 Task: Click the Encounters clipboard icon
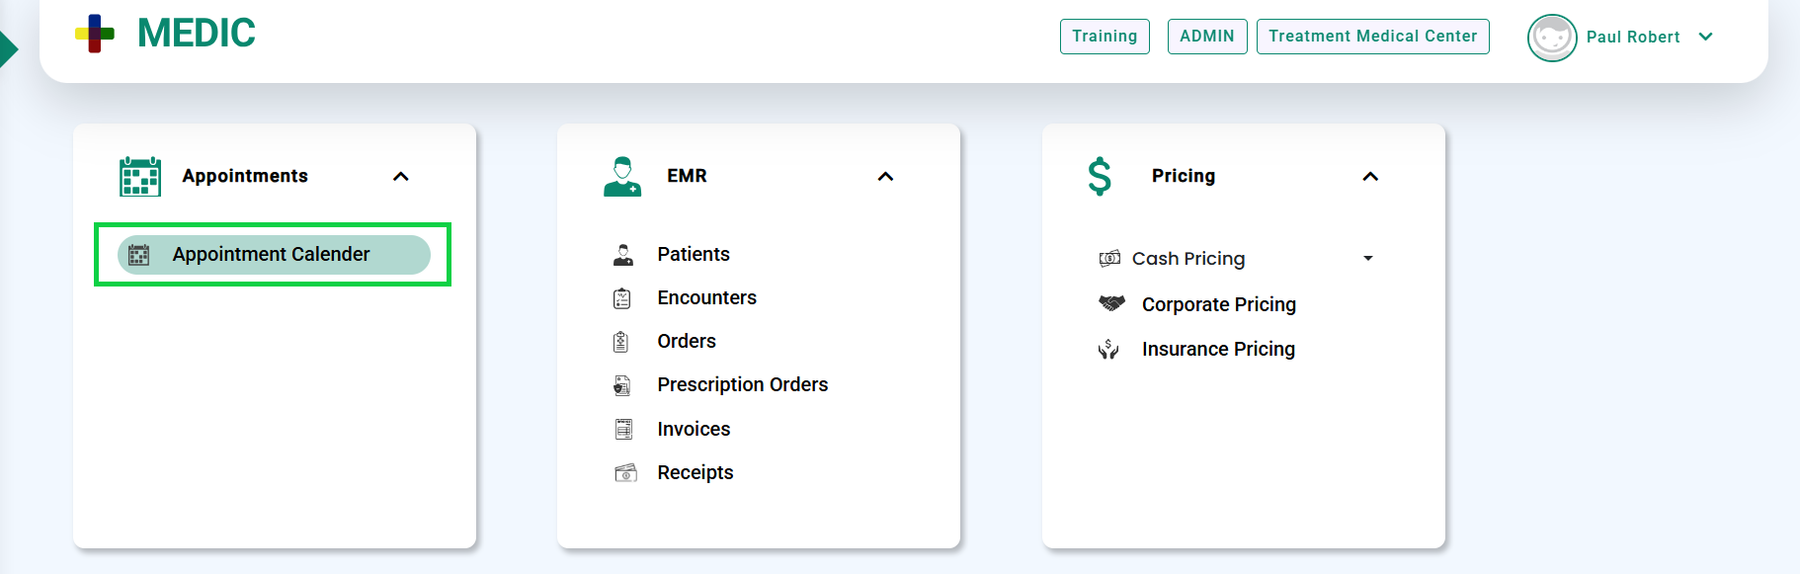622,298
